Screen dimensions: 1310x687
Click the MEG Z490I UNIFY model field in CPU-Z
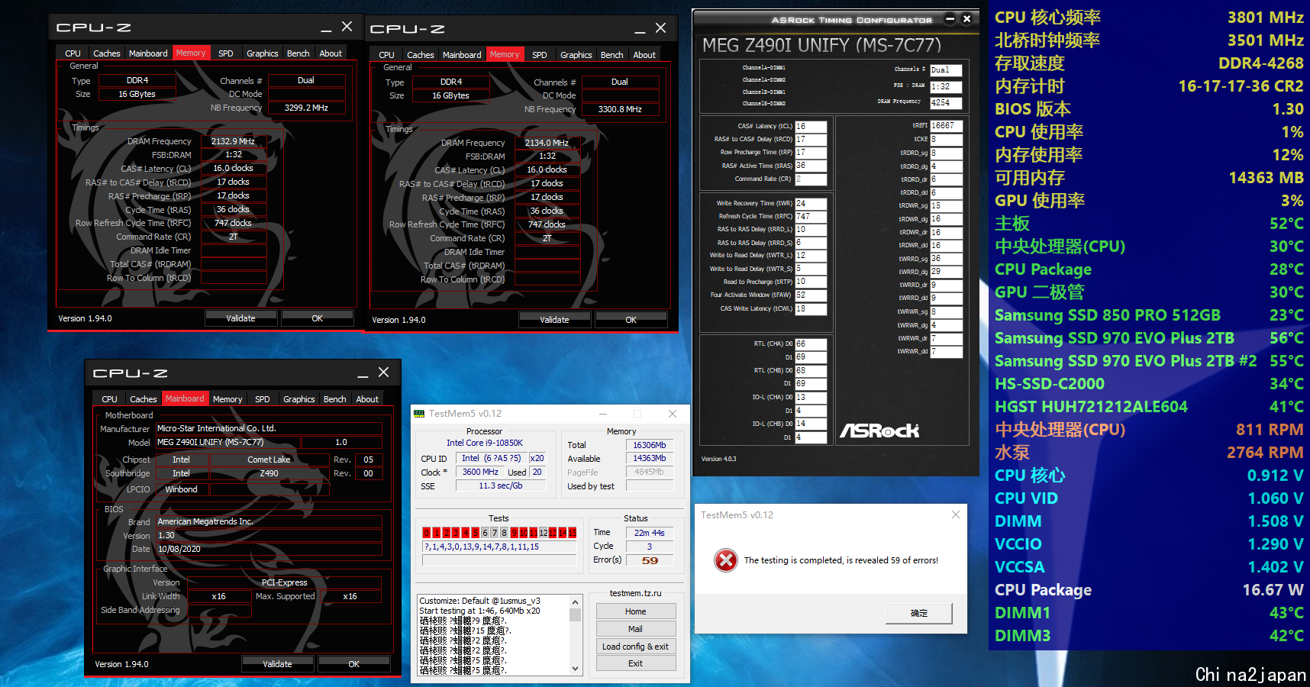point(227,442)
